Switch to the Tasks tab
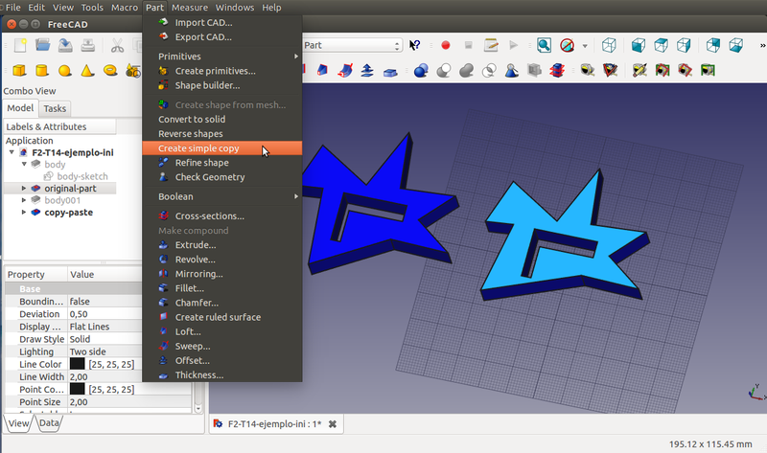Viewport: 767px width, 453px height. pyautogui.click(x=55, y=109)
